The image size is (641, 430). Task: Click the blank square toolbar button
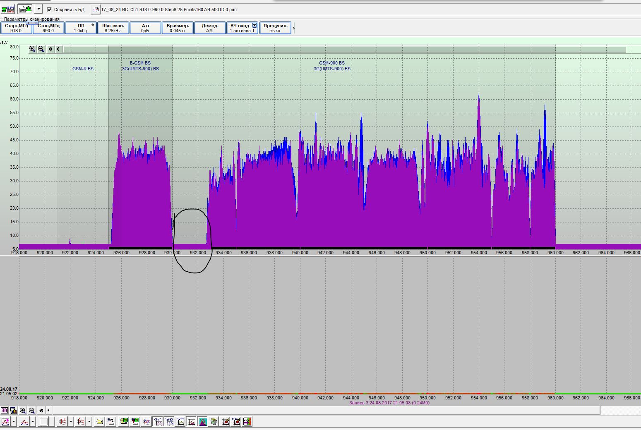[x=44, y=422]
